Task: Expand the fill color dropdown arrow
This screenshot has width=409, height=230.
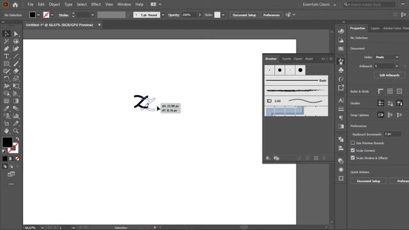Action: (x=38, y=15)
